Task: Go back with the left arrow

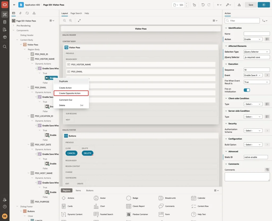Action: click(x=14, y=5)
